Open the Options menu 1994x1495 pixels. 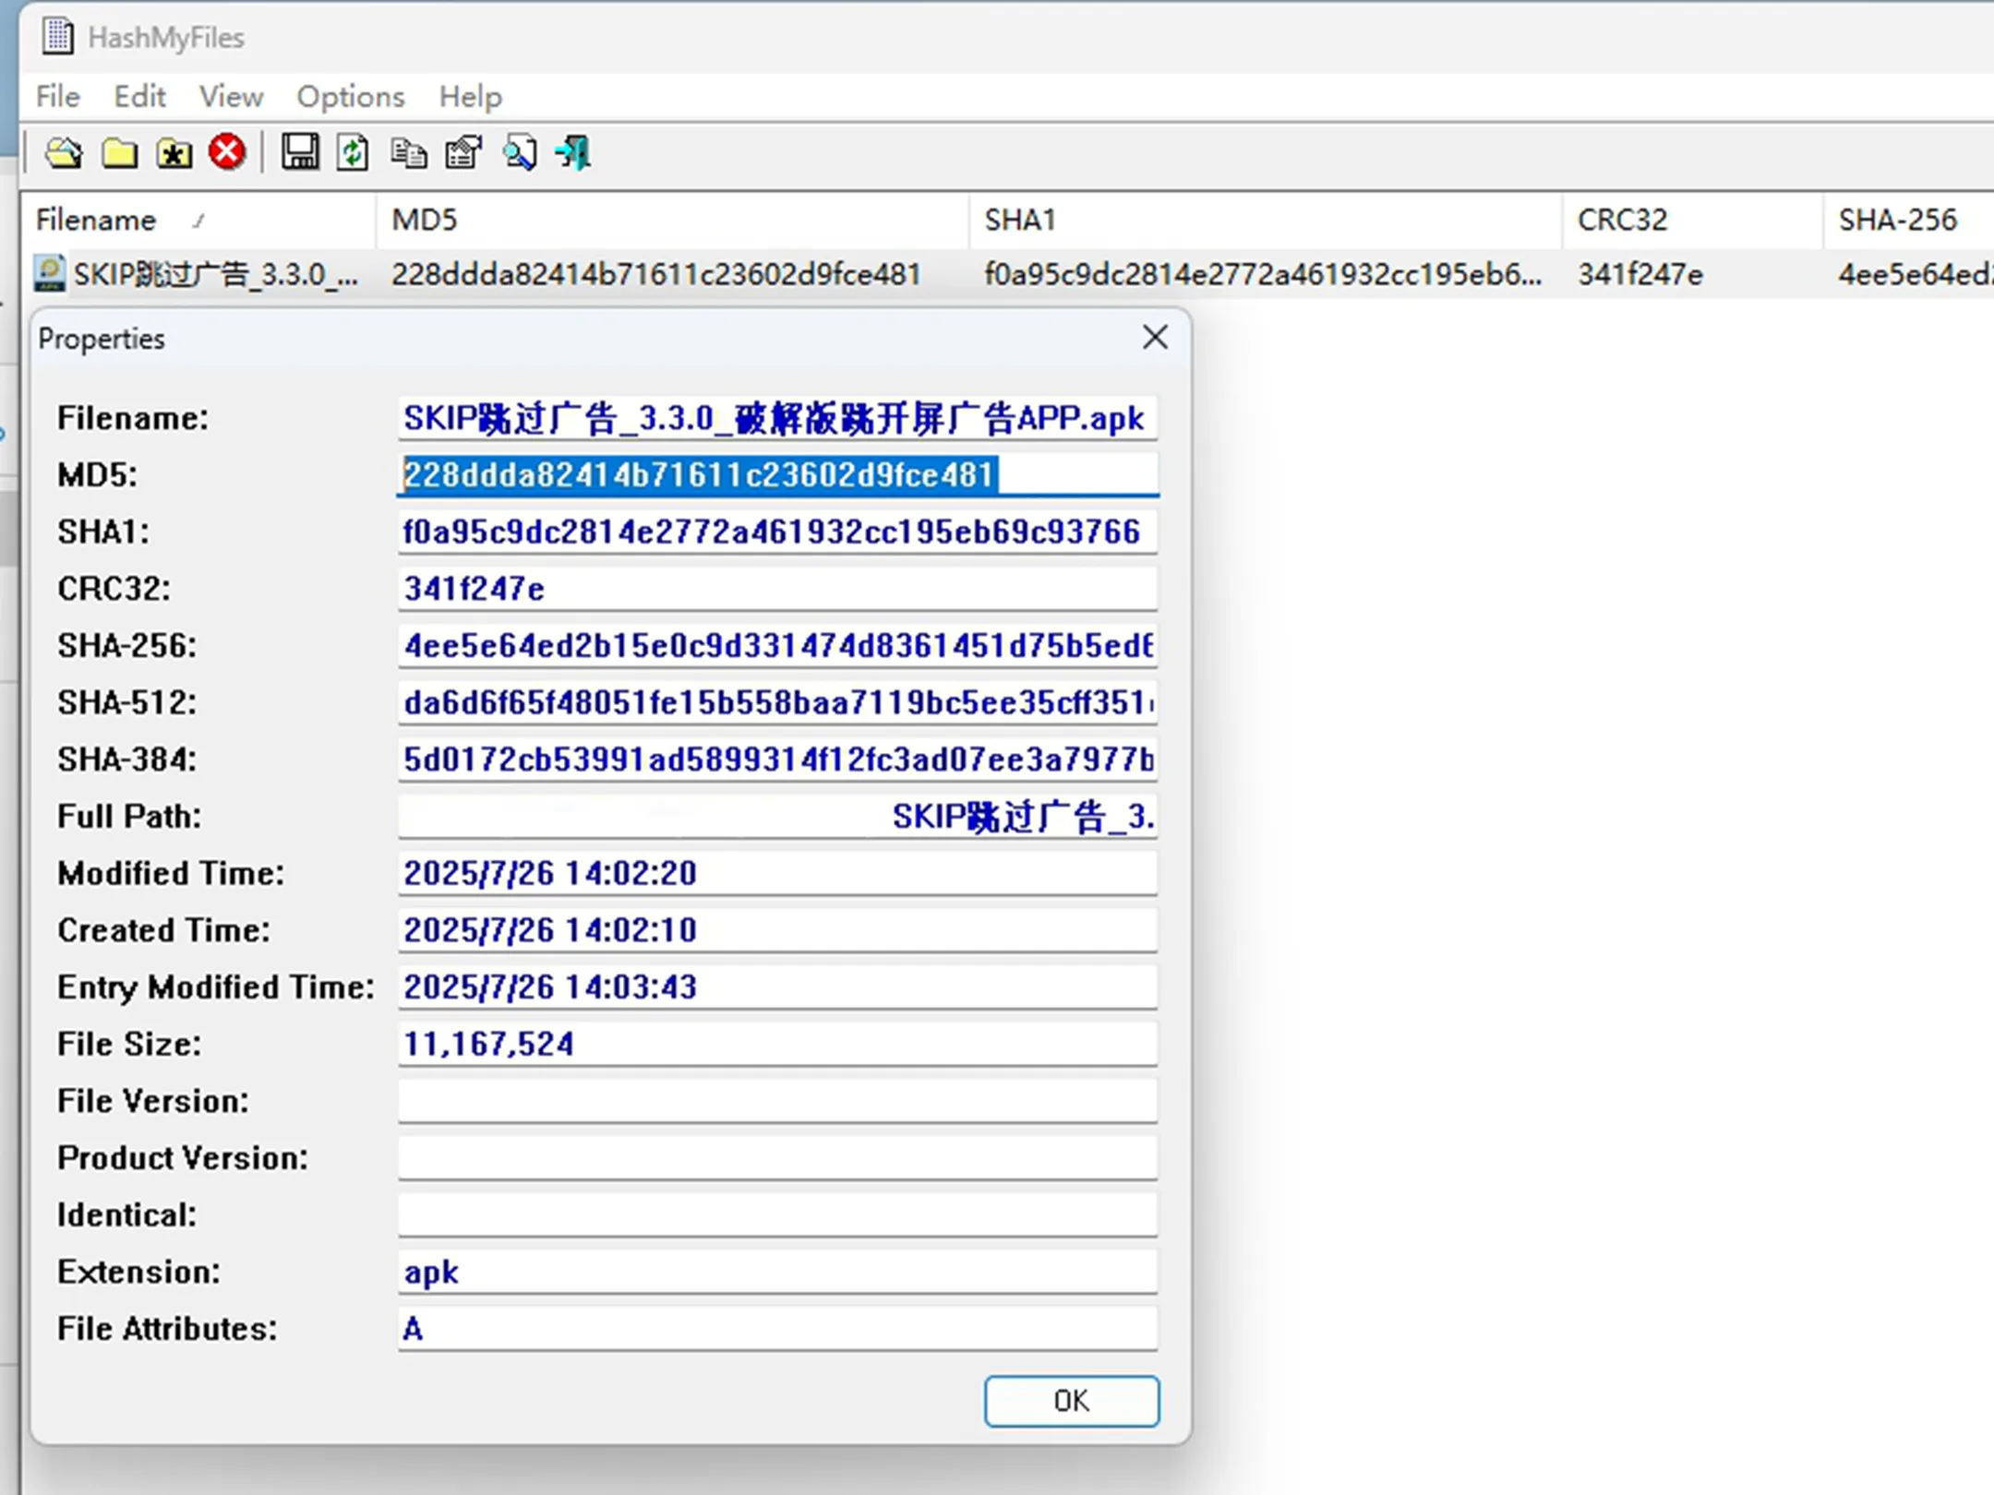tap(351, 96)
